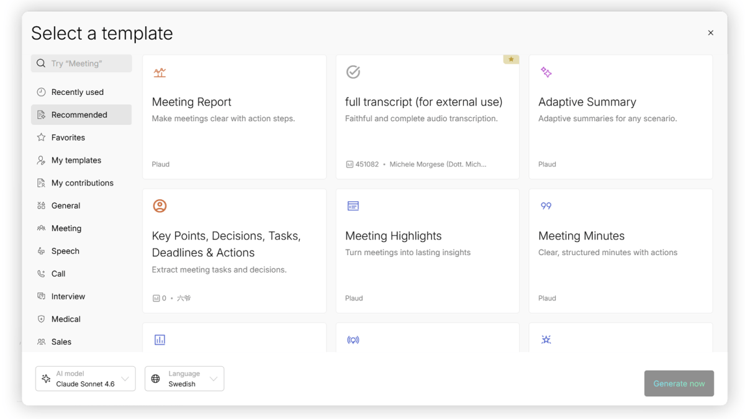Click author Michele Morgese text
The image size is (745, 419).
click(x=438, y=164)
